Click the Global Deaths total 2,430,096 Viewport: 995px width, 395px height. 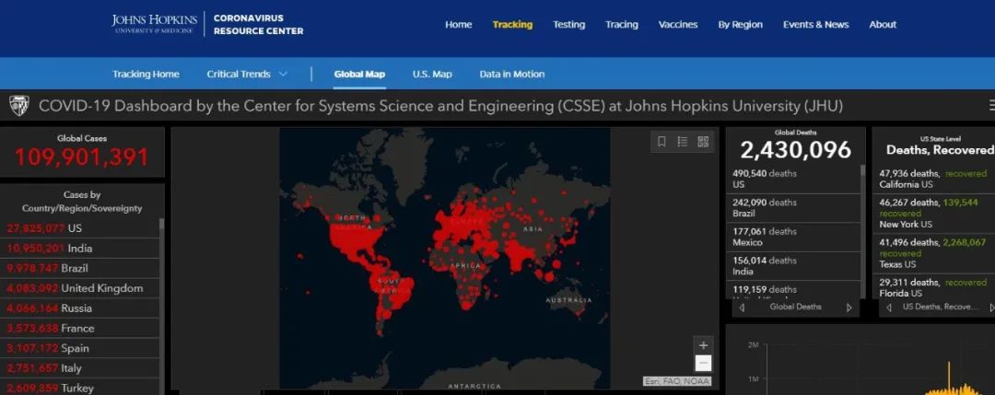pos(796,150)
